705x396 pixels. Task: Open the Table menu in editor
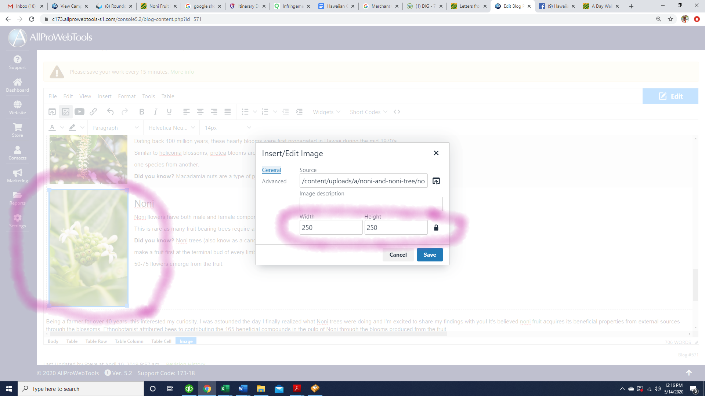[x=168, y=96]
